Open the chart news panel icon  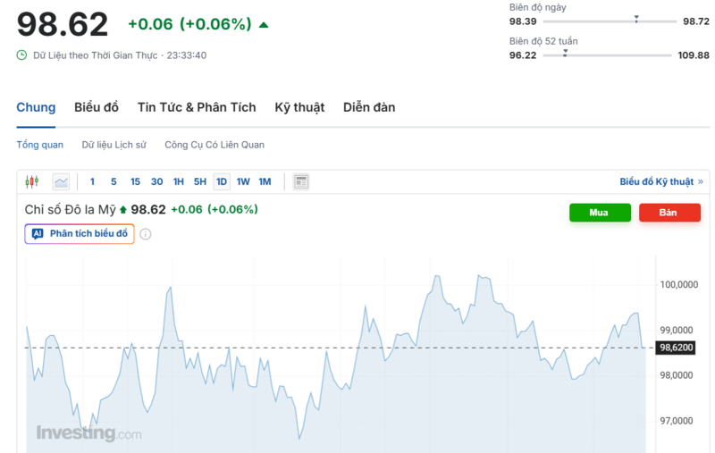coord(301,181)
